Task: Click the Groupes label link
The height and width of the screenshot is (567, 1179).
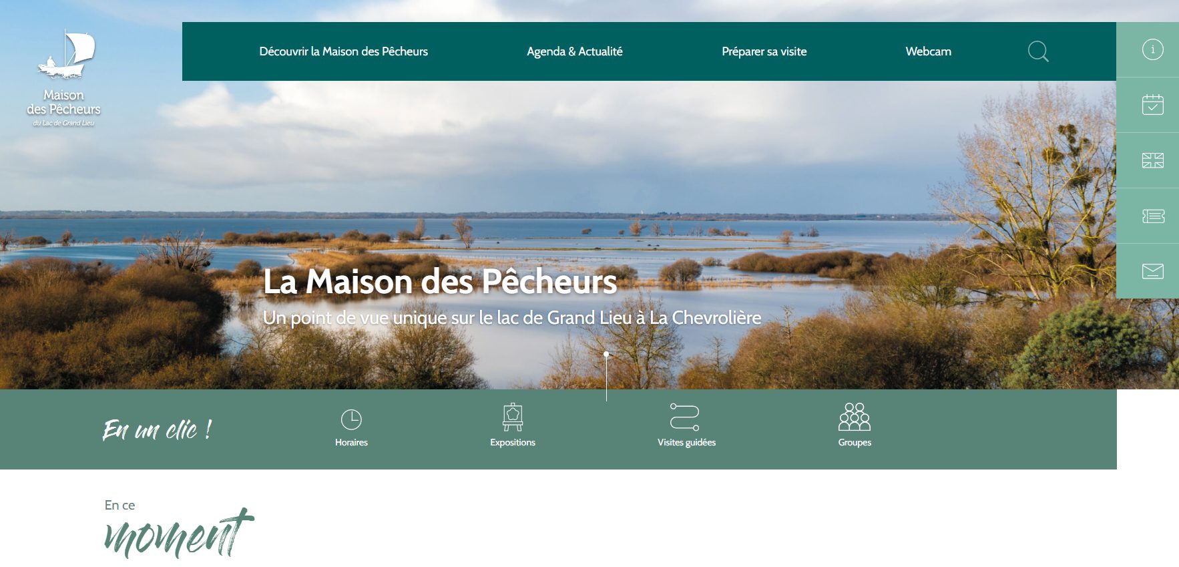Action: click(x=855, y=442)
